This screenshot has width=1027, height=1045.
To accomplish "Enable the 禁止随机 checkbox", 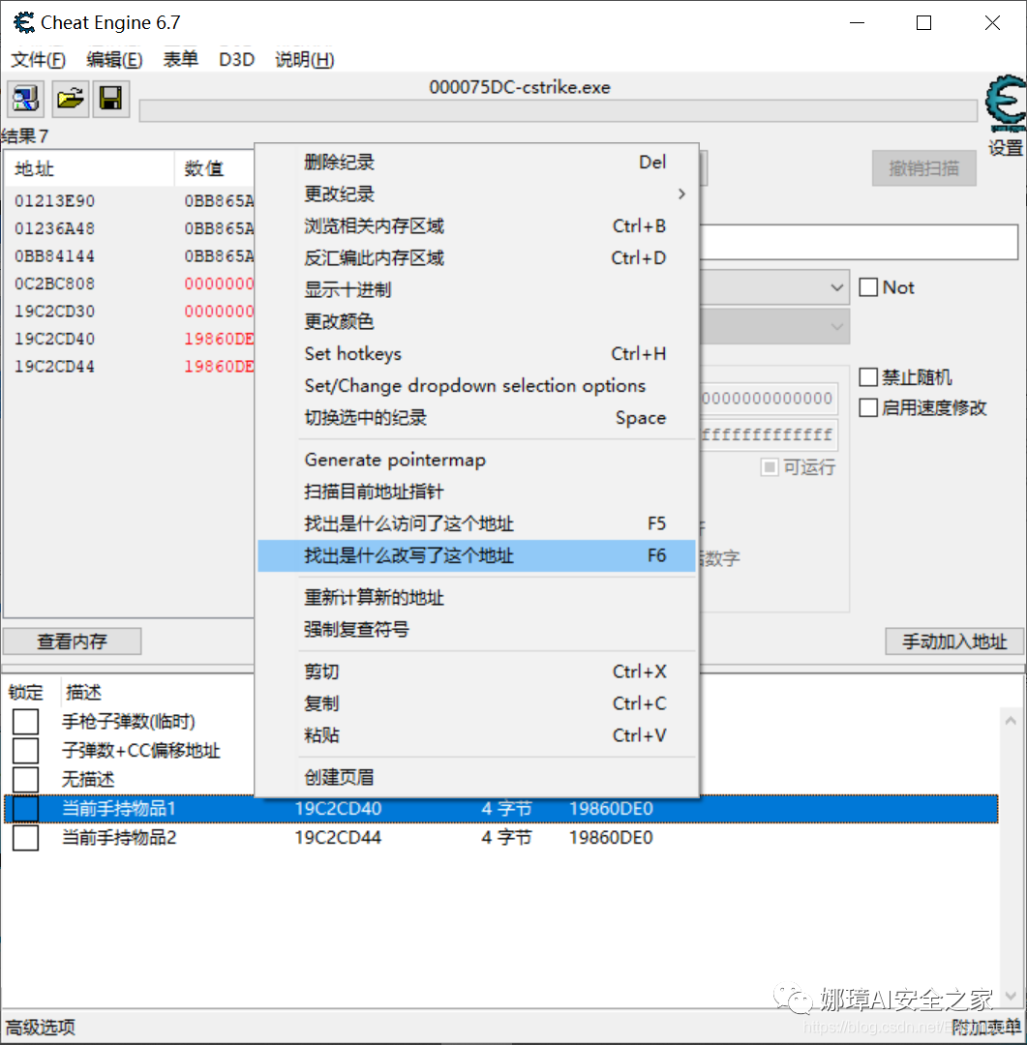I will click(868, 377).
